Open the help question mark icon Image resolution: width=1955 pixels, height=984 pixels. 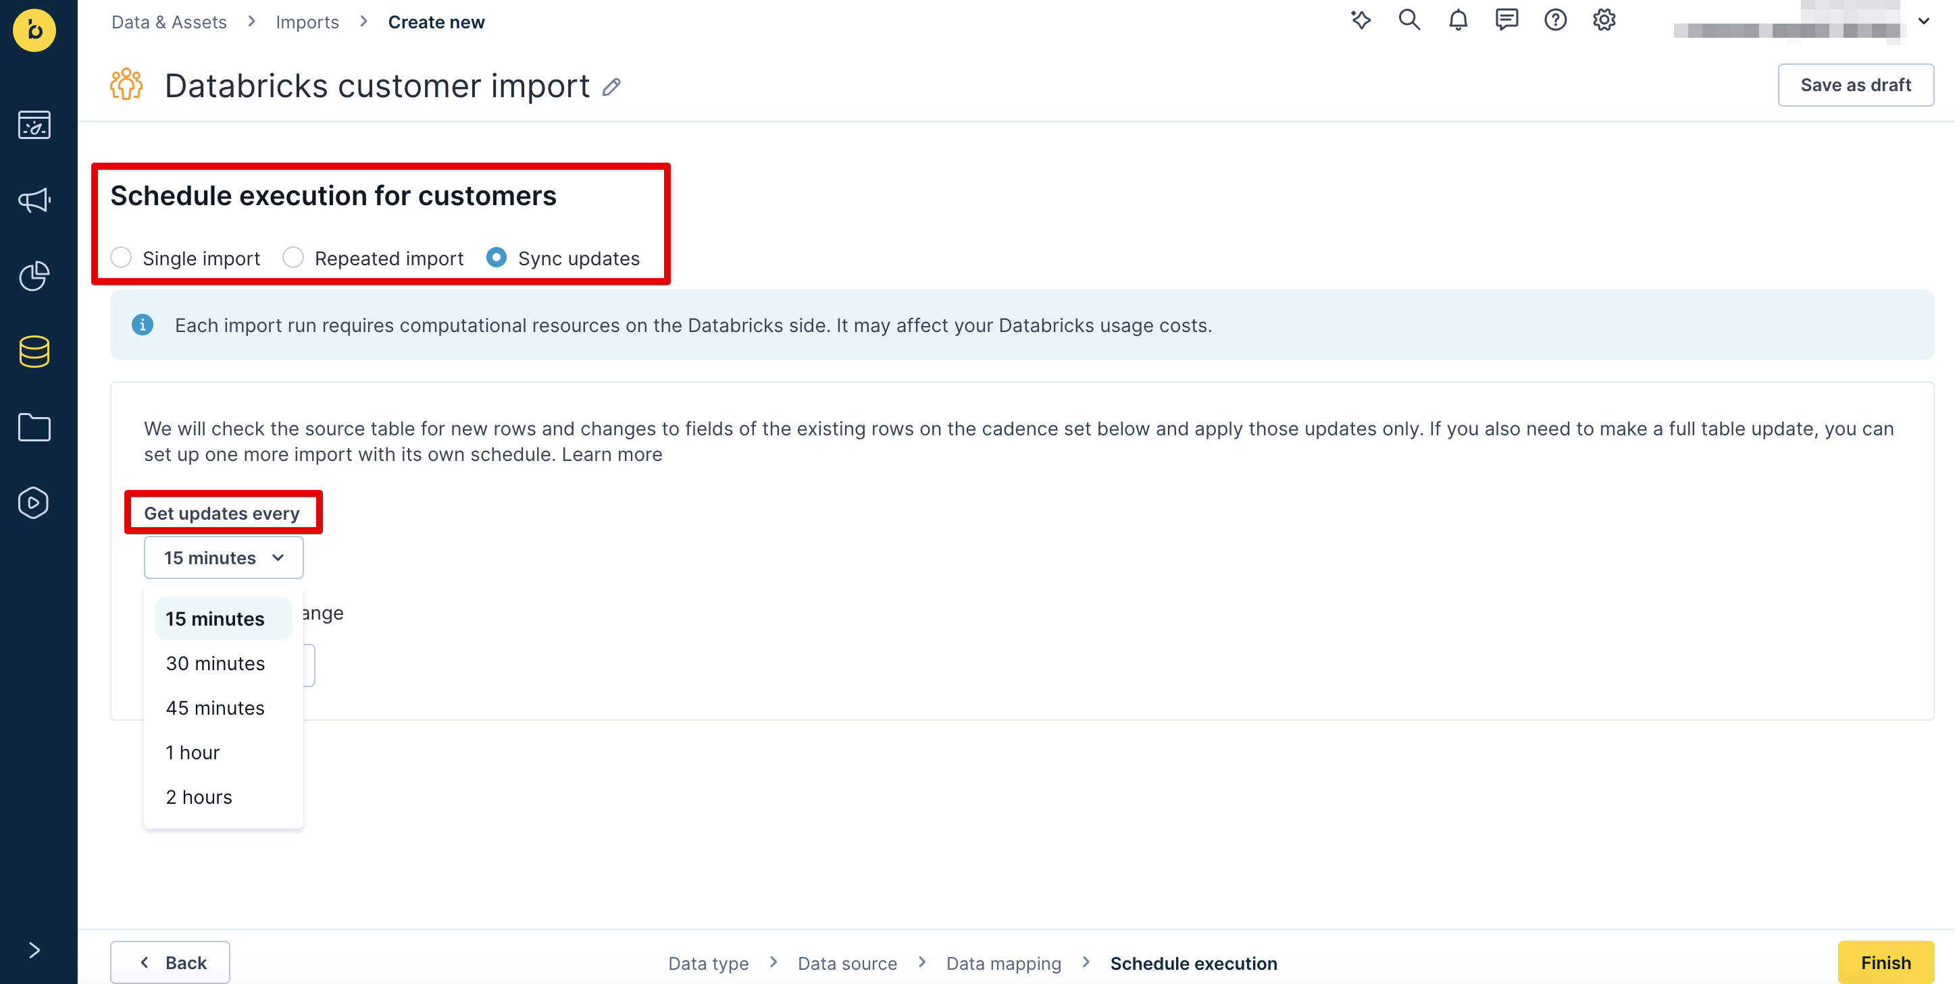click(1555, 20)
